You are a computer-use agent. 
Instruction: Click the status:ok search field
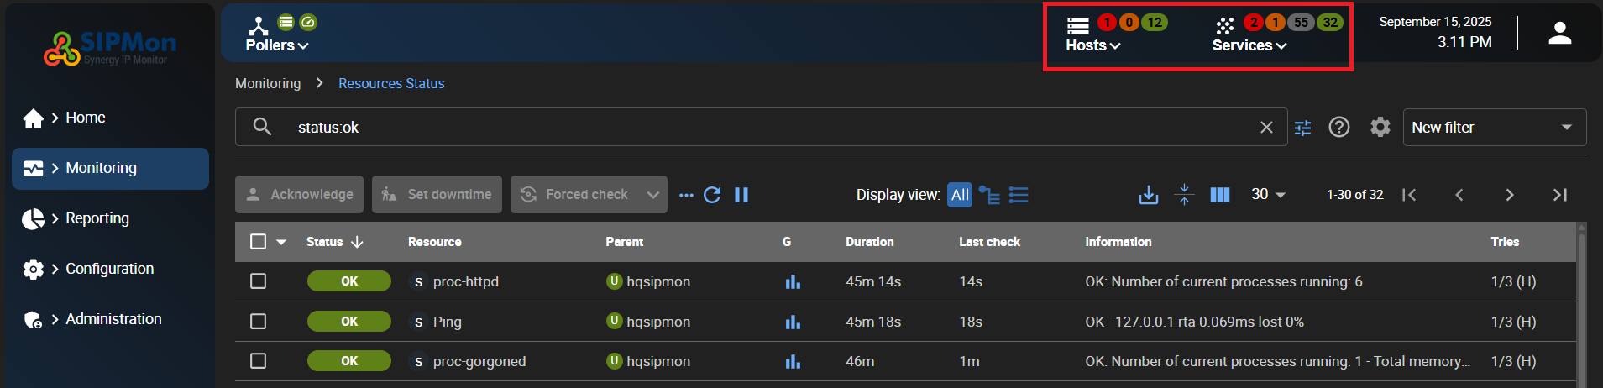click(x=756, y=128)
